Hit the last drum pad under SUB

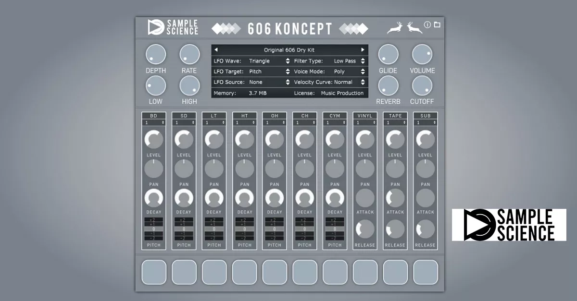(426, 272)
